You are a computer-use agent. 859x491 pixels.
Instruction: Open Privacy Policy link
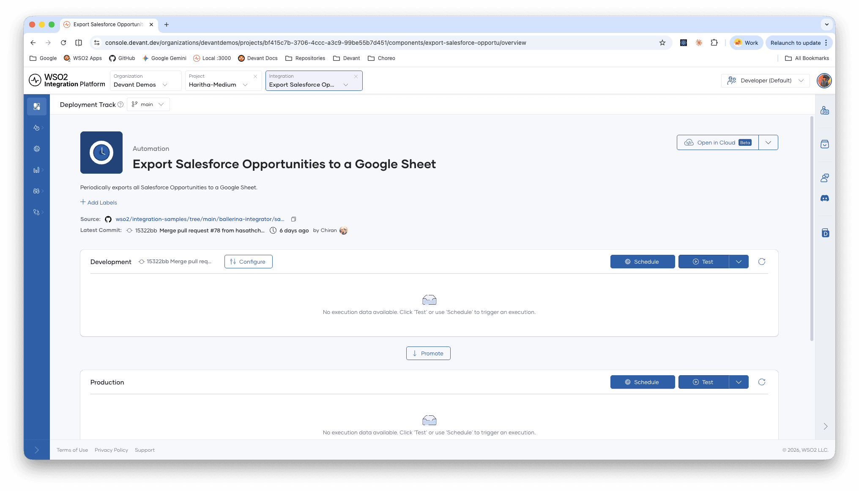point(111,450)
